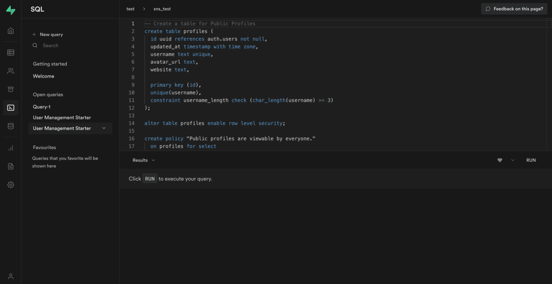Viewport: 552px width, 284px height.
Task: Click the Supabase logo icon
Action: tap(11, 11)
